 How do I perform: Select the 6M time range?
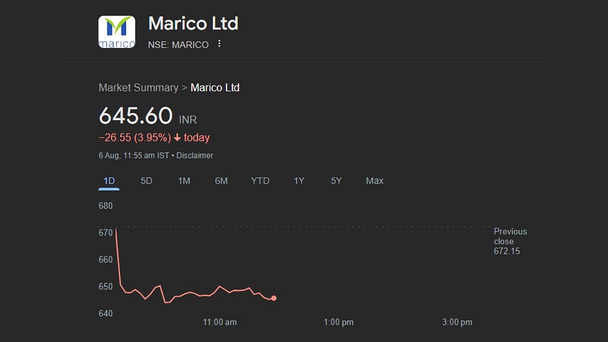pyautogui.click(x=221, y=181)
